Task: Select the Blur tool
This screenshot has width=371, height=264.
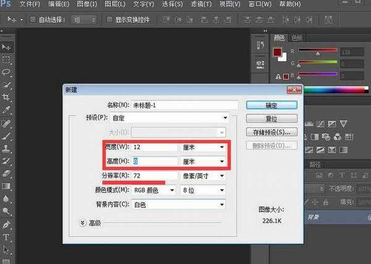Action: point(6,198)
